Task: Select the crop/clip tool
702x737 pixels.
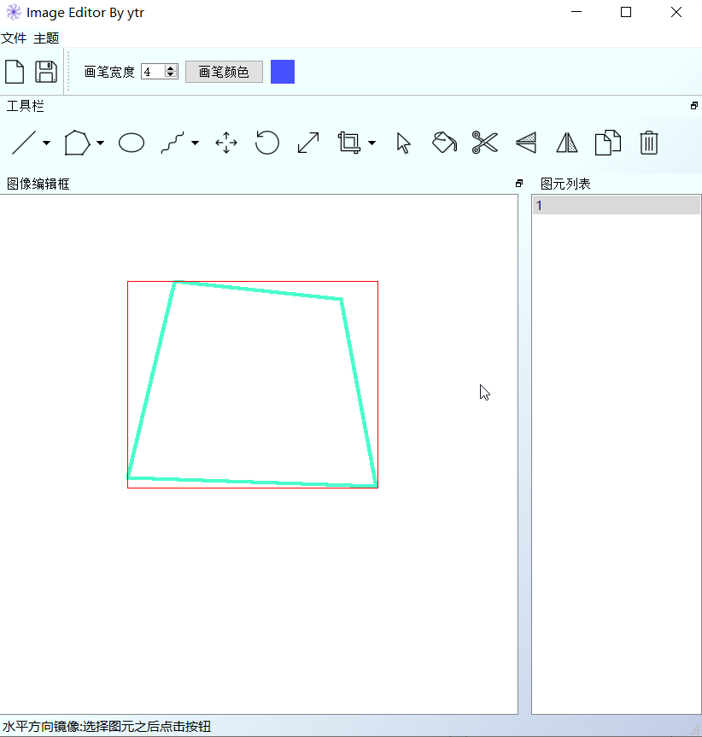Action: 349,143
